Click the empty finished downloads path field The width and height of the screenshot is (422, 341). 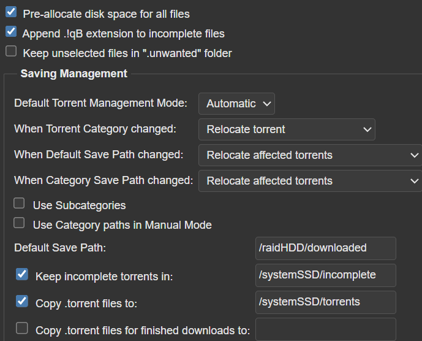325,329
